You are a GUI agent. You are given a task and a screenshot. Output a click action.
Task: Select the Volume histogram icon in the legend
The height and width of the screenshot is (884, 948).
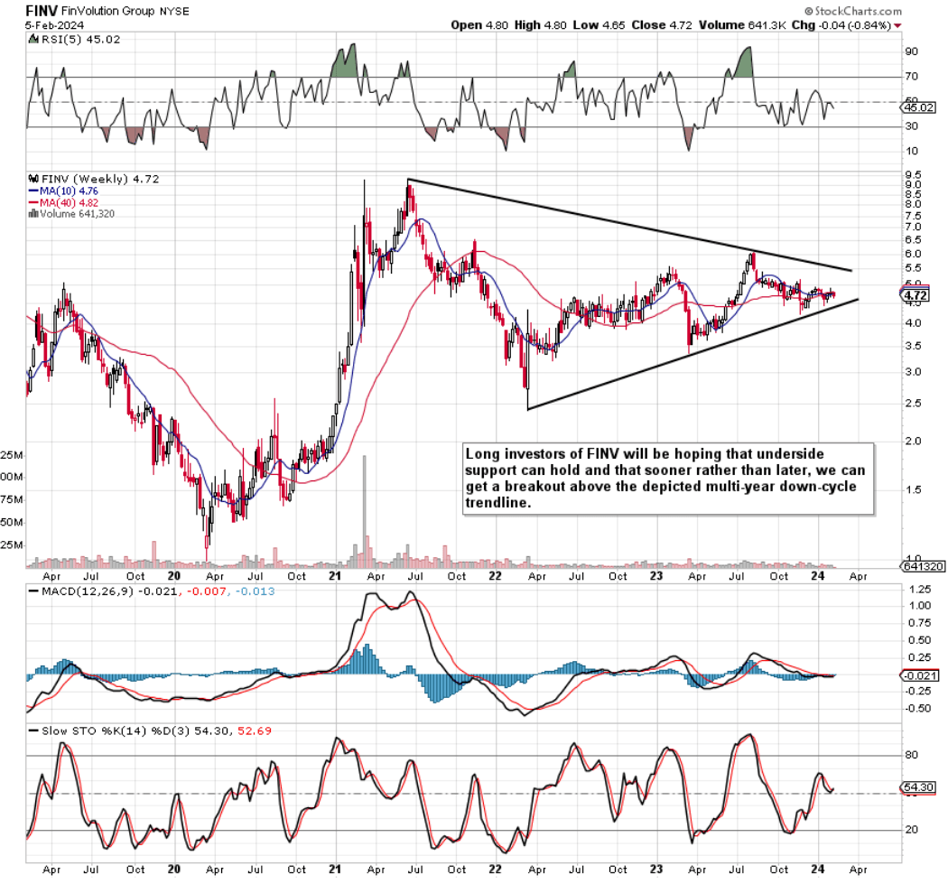(33, 214)
